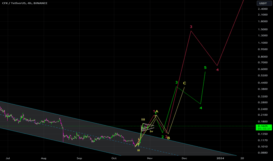Click the 0.0880 price axis label

[263, 153]
